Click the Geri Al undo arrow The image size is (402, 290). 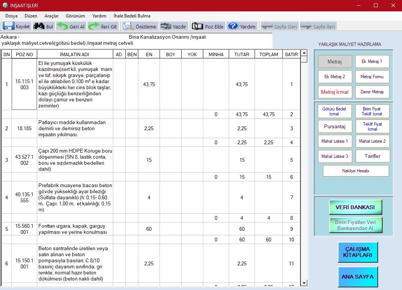click(x=62, y=26)
